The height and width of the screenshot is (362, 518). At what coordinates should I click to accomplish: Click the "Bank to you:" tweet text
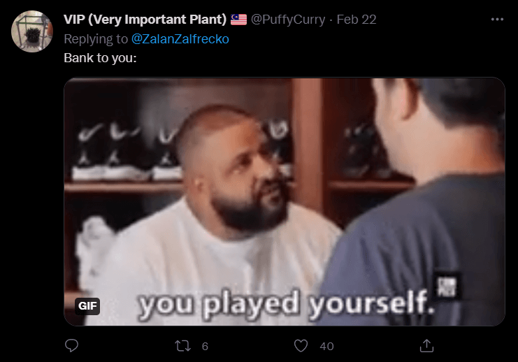click(100, 58)
